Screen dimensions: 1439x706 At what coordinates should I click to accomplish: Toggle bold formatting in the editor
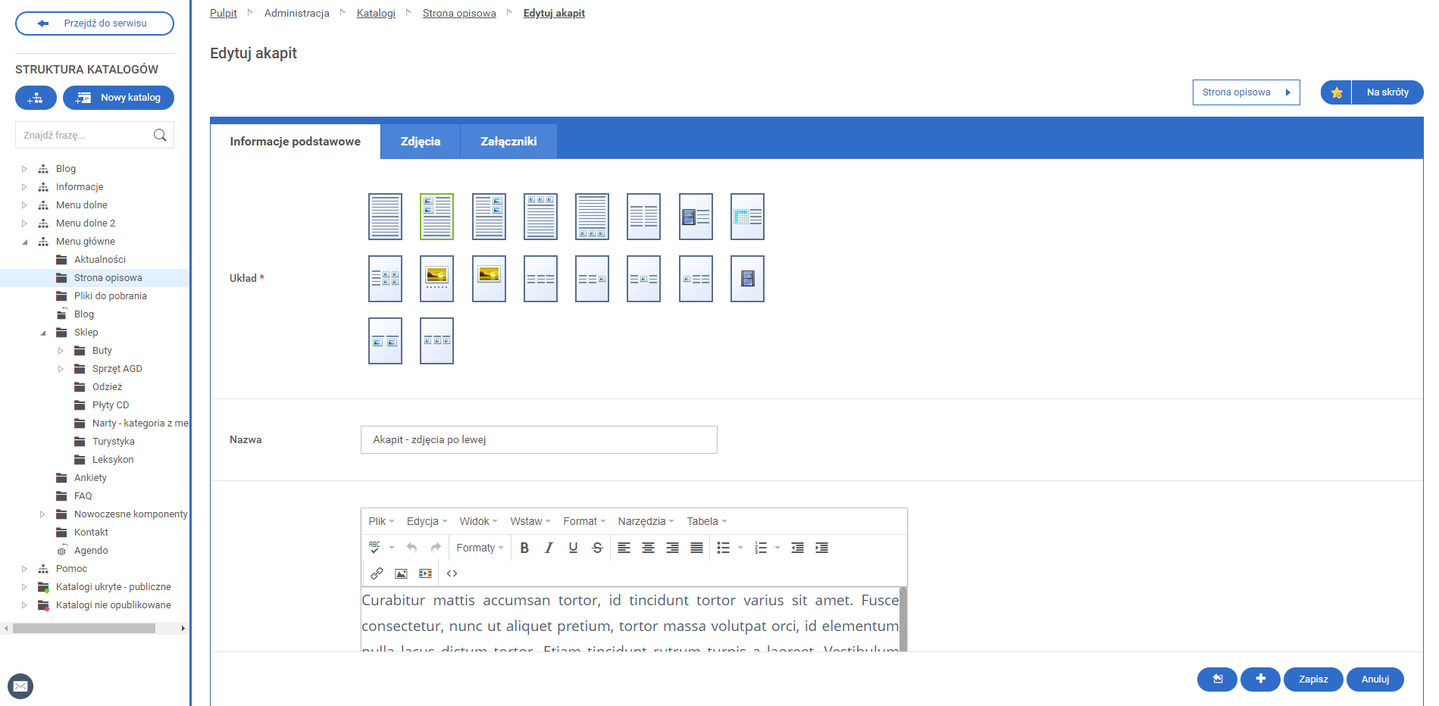[x=524, y=548]
